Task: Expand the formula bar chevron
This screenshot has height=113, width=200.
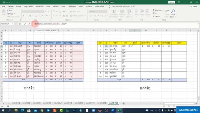Action: 198,24
